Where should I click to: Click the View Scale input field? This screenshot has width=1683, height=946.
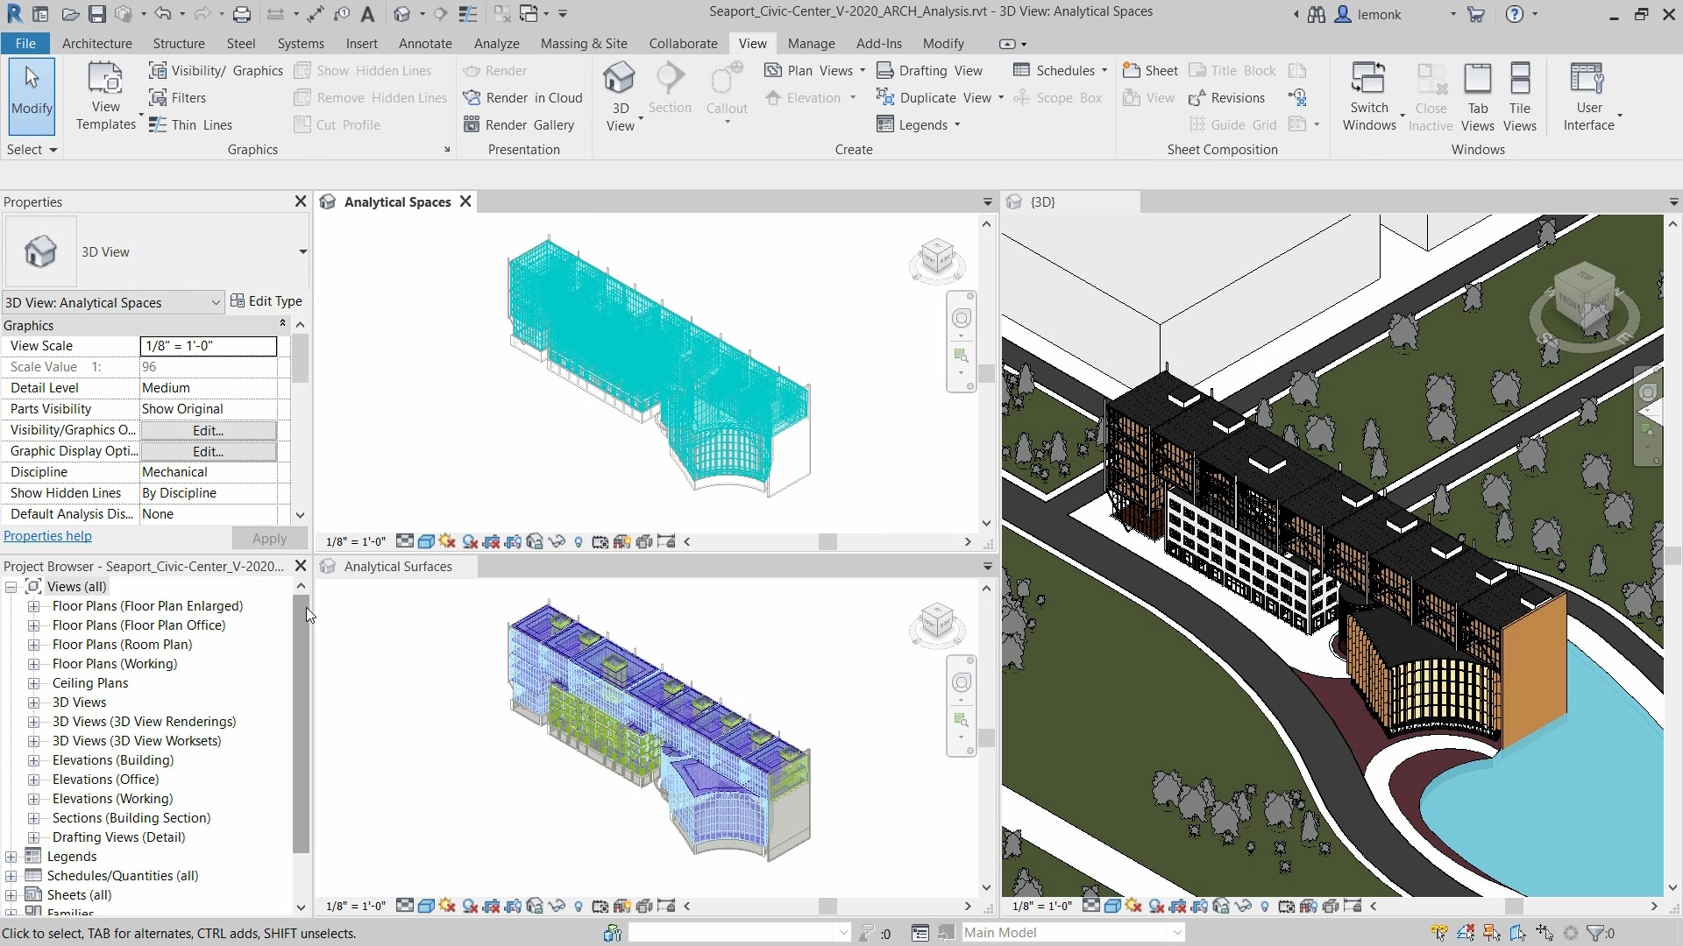pos(208,346)
